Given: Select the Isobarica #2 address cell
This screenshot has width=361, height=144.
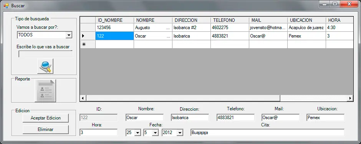Looking at the screenshot, I should tap(191, 28).
